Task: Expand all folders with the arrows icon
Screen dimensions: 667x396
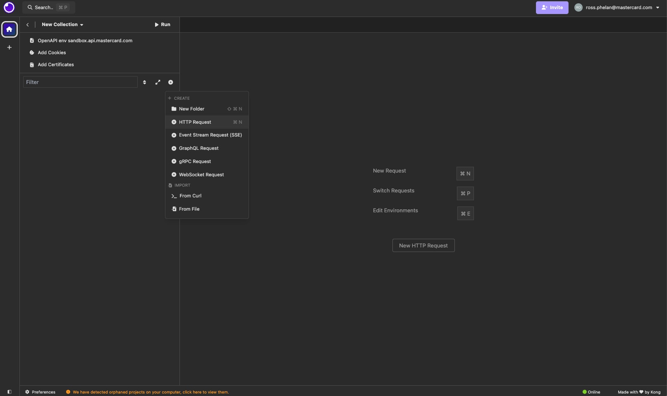Action: pos(158,82)
